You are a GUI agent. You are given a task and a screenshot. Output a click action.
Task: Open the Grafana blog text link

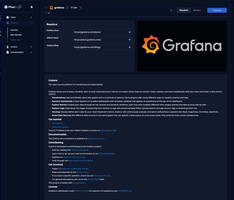[x=83, y=172]
